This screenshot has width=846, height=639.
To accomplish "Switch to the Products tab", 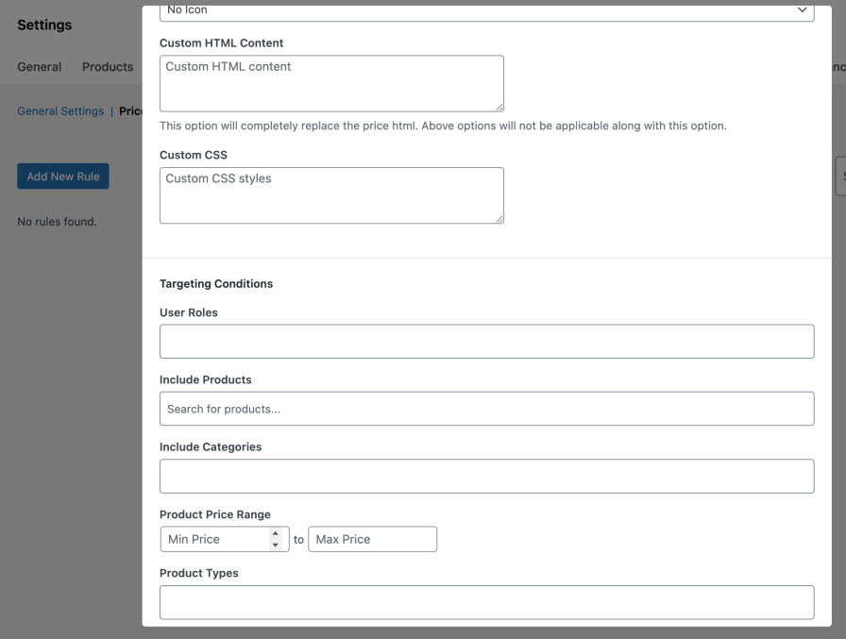I will pyautogui.click(x=106, y=66).
